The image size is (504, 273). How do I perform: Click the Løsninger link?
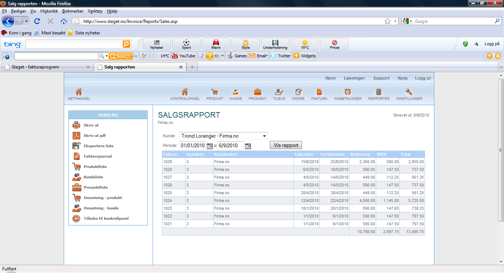tap(354, 78)
